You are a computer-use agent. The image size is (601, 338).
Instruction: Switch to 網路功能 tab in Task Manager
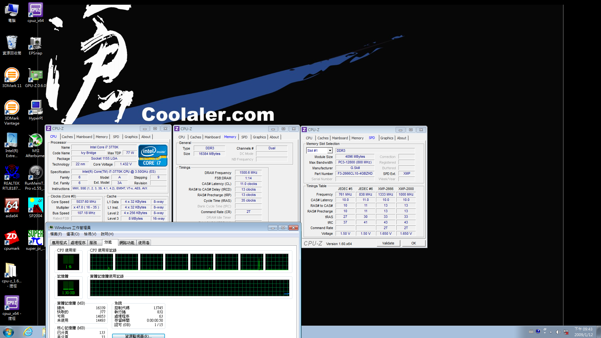pos(127,243)
